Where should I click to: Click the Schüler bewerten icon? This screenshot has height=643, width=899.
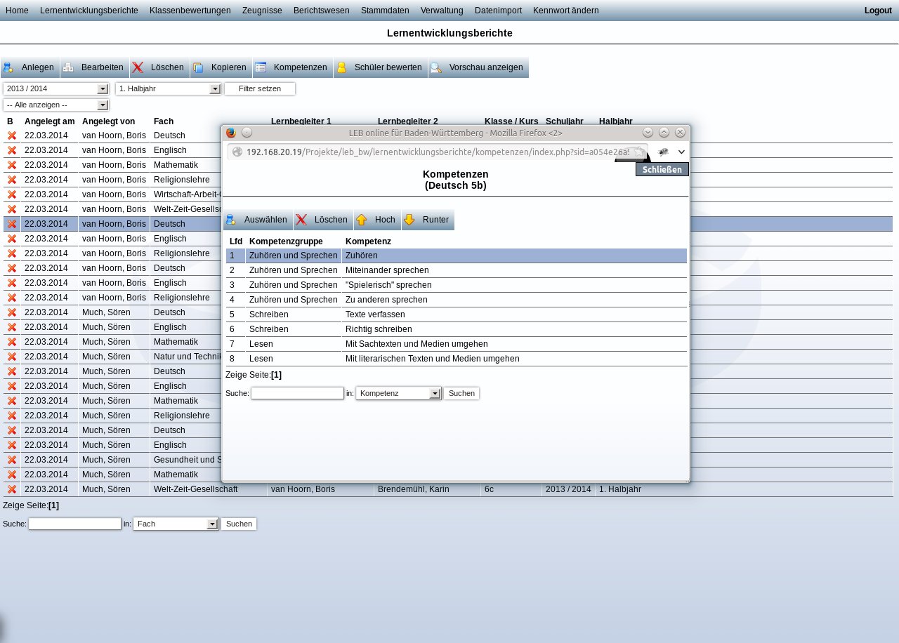coord(342,67)
